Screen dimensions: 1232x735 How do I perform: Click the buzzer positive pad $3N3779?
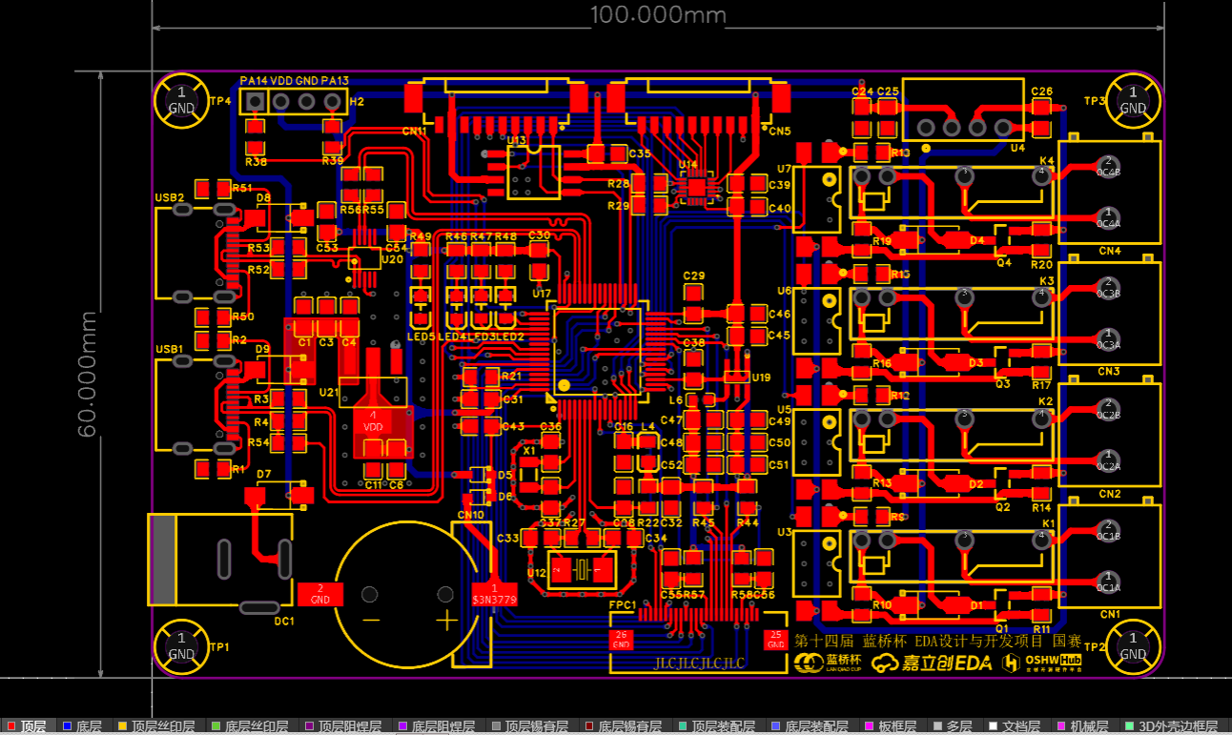pos(494,594)
